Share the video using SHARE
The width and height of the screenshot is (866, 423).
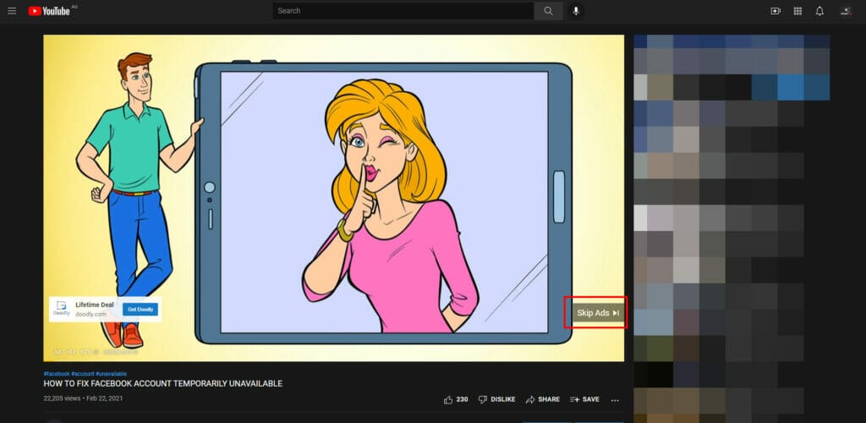click(542, 399)
